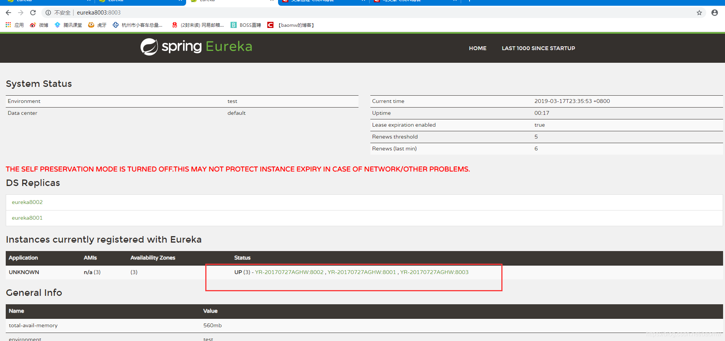Select the Uptime value 00:17

pos(542,113)
